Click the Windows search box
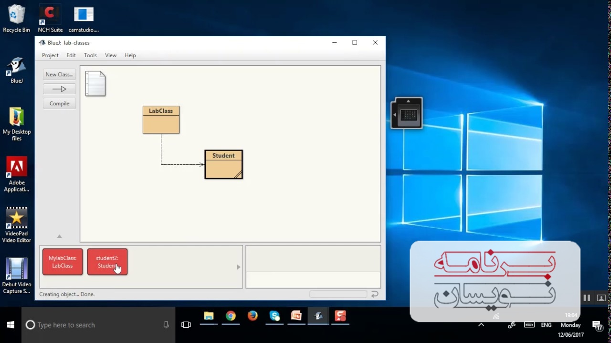 coord(98,325)
